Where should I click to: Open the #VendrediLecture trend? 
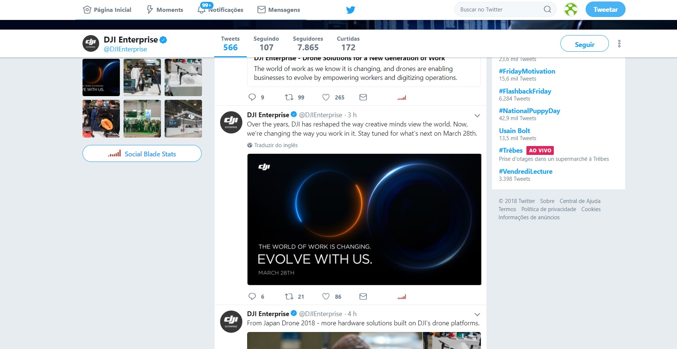click(525, 172)
